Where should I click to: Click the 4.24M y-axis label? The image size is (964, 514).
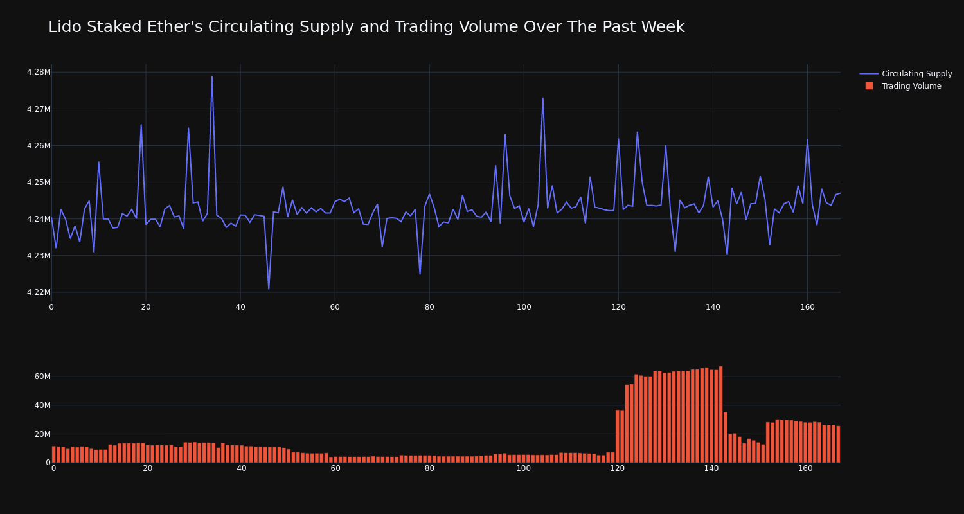point(39,219)
